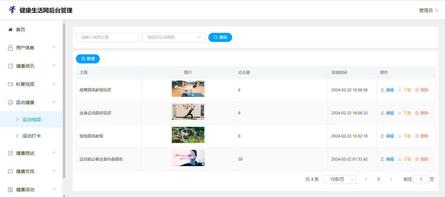Viewport: 445px width, 197px height.
Task: Click the download icon in 全身运动跟练视频 row
Action: 400,113
